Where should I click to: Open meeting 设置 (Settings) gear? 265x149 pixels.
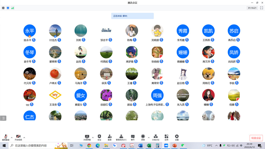point(177,137)
